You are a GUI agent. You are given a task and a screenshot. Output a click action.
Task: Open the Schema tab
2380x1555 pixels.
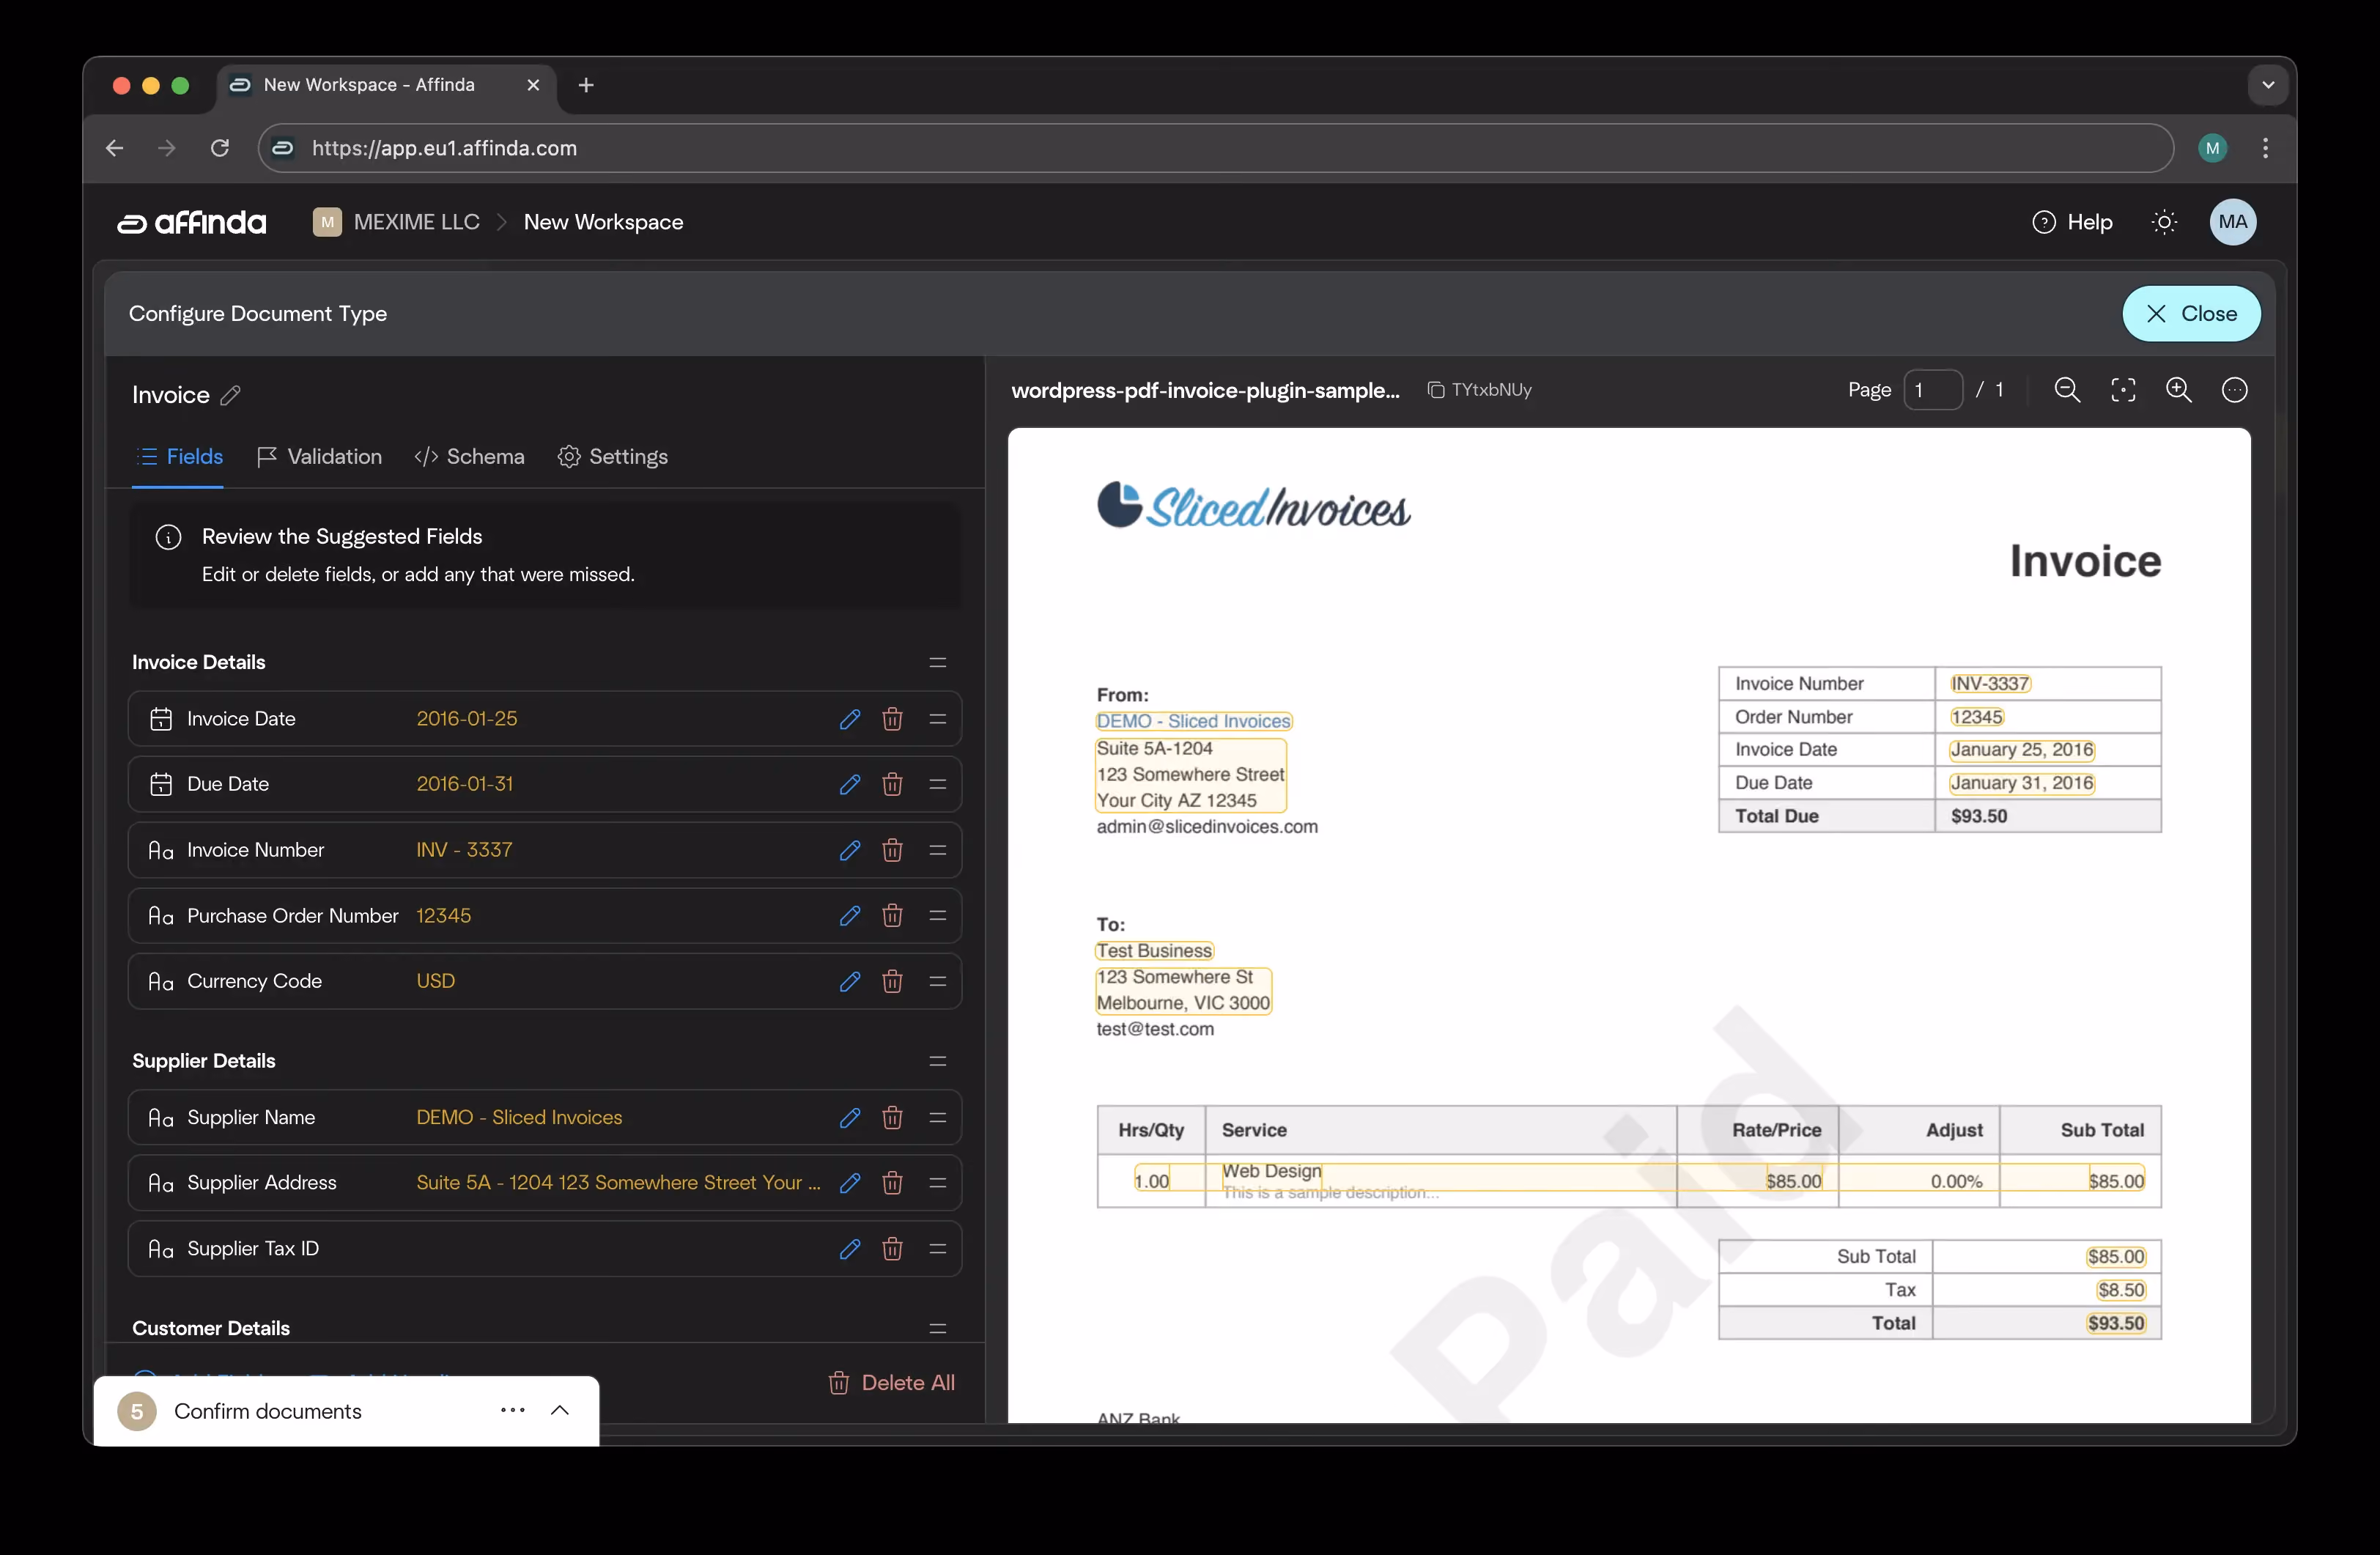pos(469,457)
